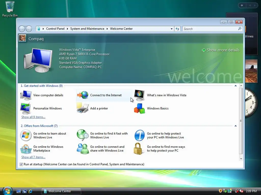
Task: Click 'Computer Name: COMPAQ-PC' text
Action: (x=80, y=67)
